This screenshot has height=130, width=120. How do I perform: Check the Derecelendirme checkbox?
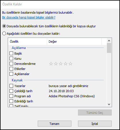click(x=11, y=64)
